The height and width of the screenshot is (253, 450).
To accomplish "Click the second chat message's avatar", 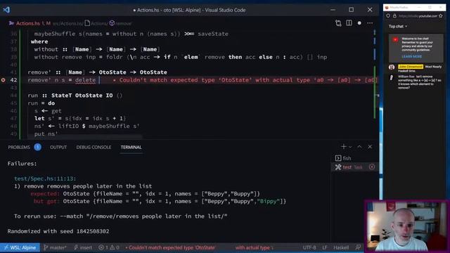I will tap(392, 78).
